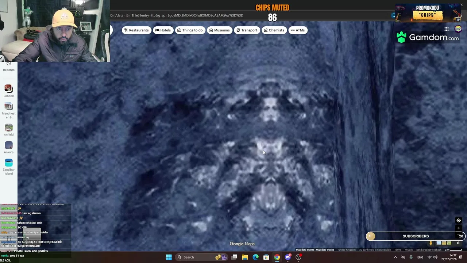
Task: Filter map by Restaurants
Action: tap(136, 30)
